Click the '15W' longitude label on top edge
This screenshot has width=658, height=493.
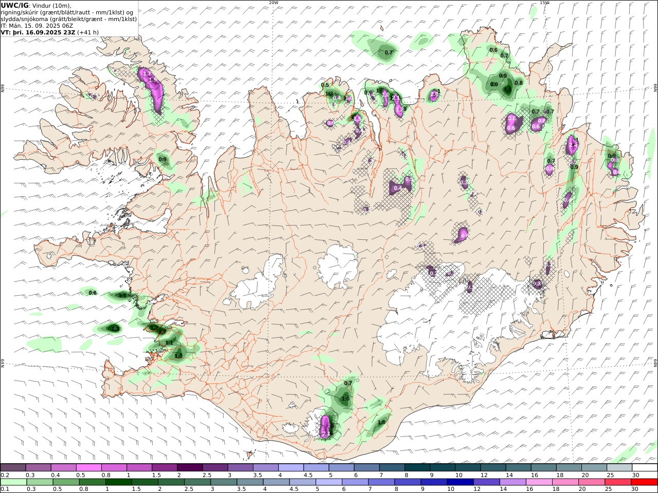(x=544, y=3)
